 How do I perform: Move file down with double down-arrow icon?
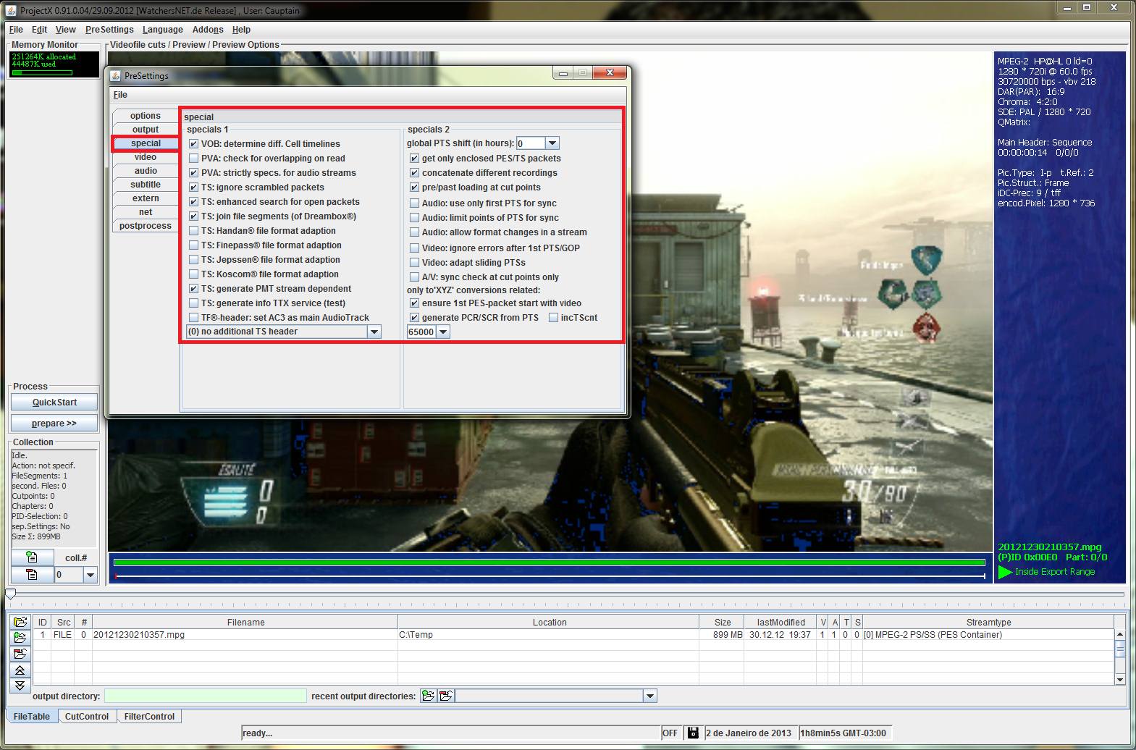pos(20,686)
